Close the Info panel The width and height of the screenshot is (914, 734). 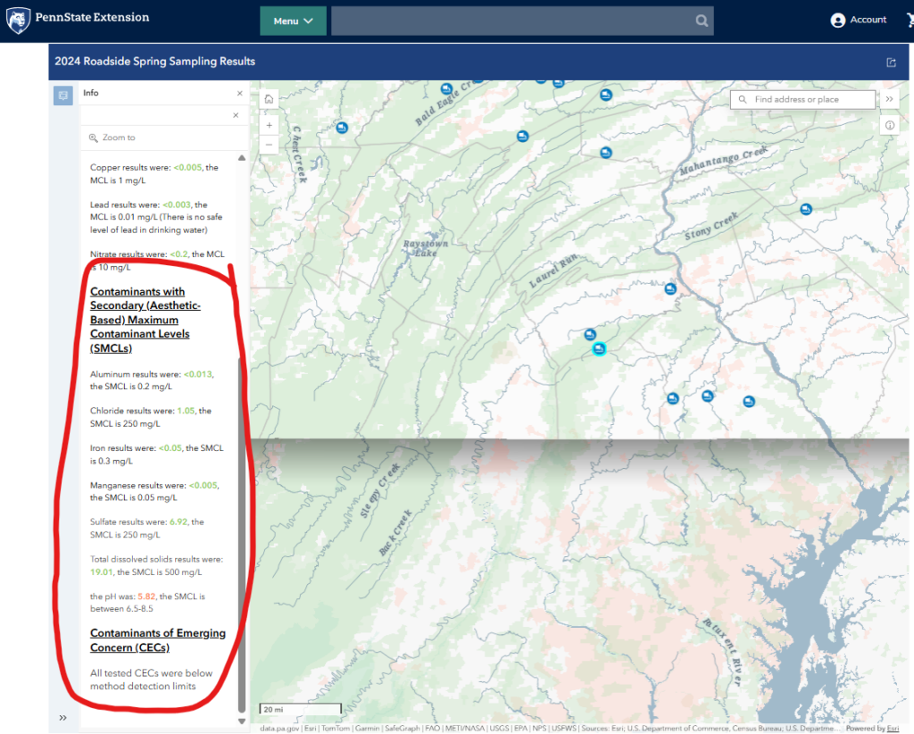239,93
